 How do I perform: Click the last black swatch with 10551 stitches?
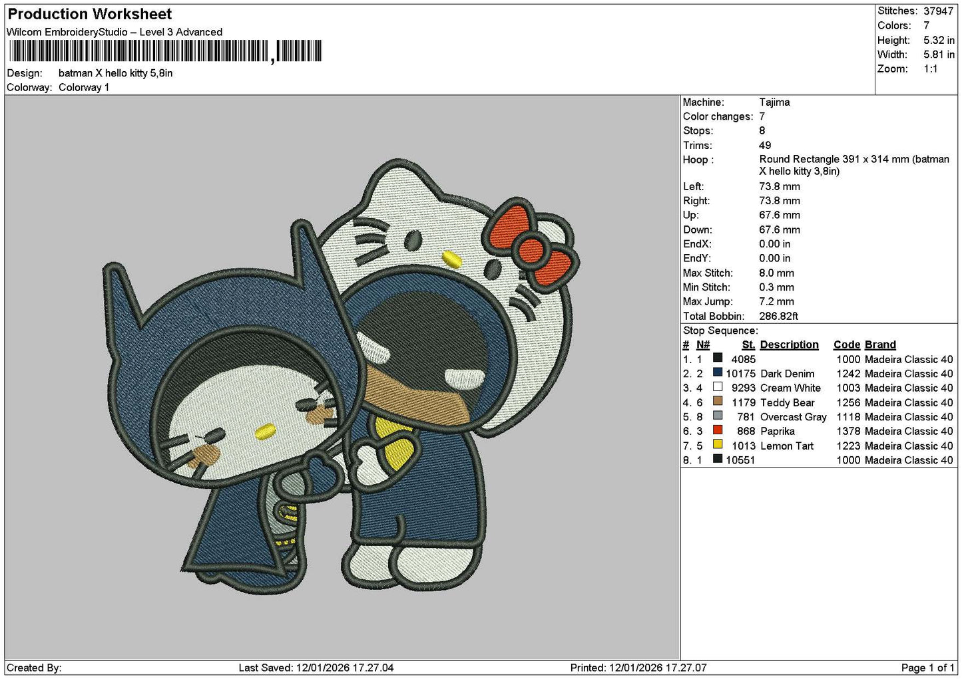(718, 459)
